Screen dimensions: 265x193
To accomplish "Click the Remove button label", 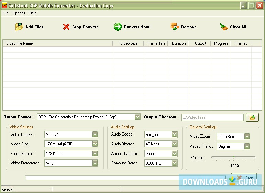I will click(x=189, y=27).
